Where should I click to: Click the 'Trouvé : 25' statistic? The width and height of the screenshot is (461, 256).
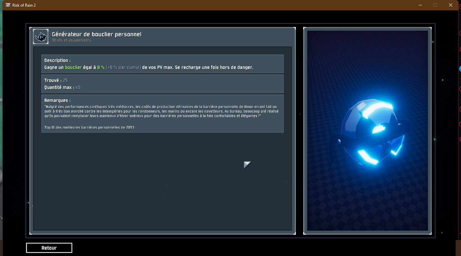(56, 81)
